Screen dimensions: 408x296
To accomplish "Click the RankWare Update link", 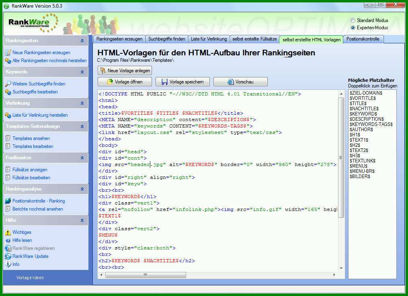I will pos(31,256).
